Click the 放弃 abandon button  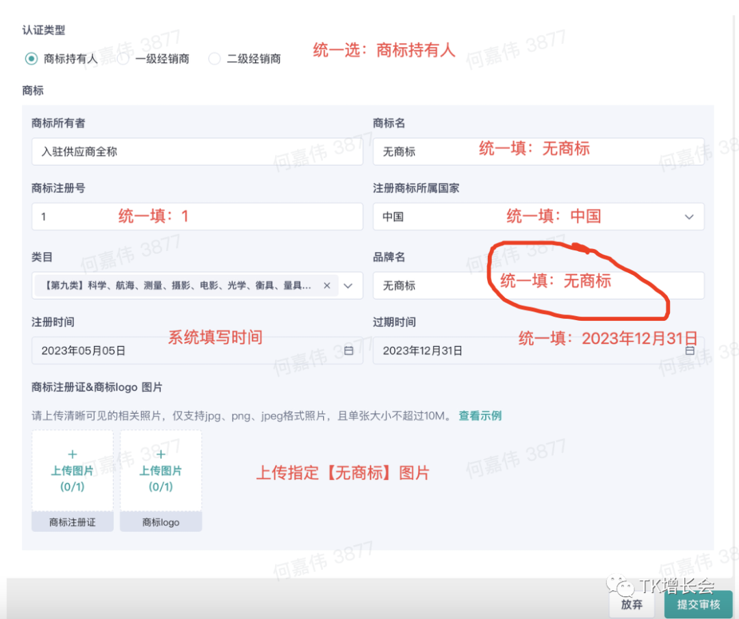coord(631,605)
